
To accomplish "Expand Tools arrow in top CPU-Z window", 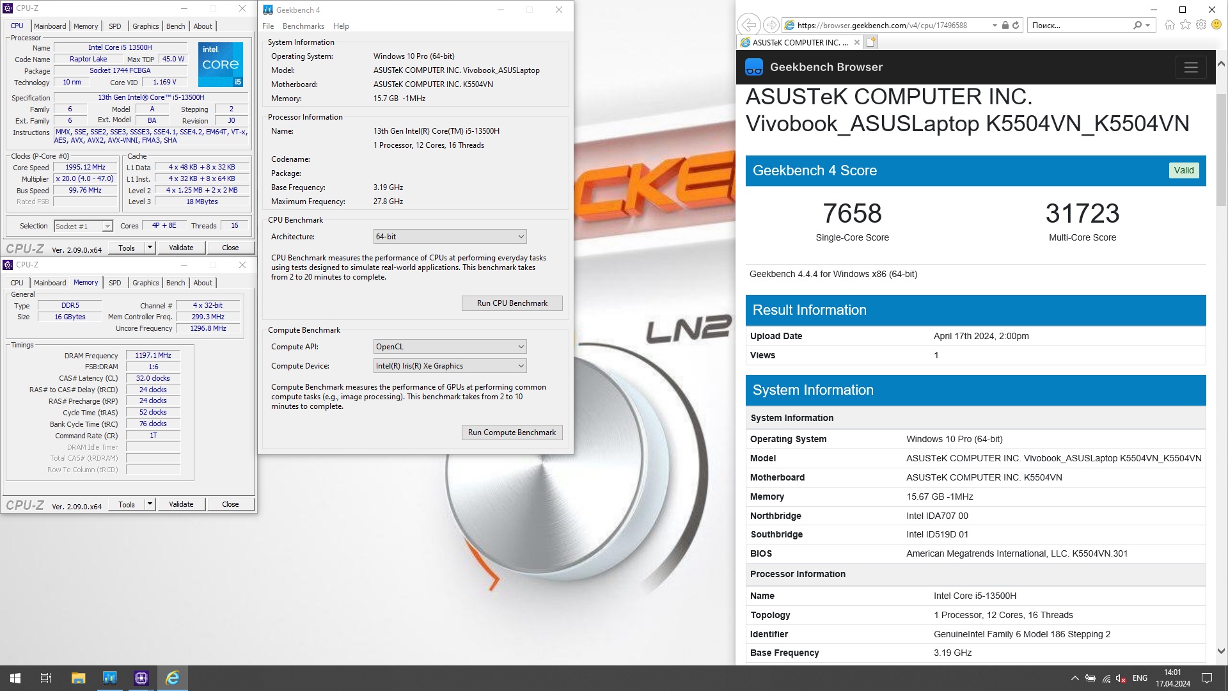I will click(150, 248).
